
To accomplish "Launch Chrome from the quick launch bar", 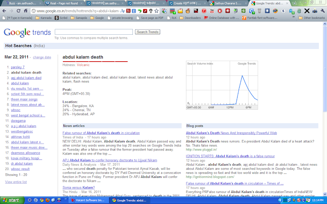I will click(x=42, y=200).
